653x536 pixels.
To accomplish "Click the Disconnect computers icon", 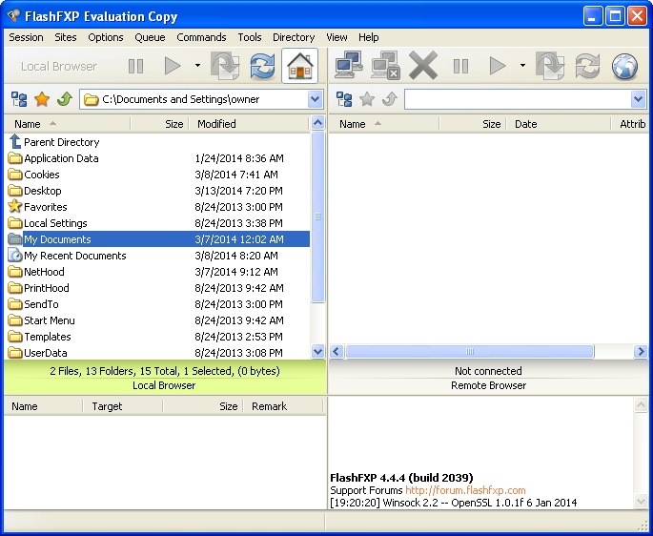I will [386, 65].
